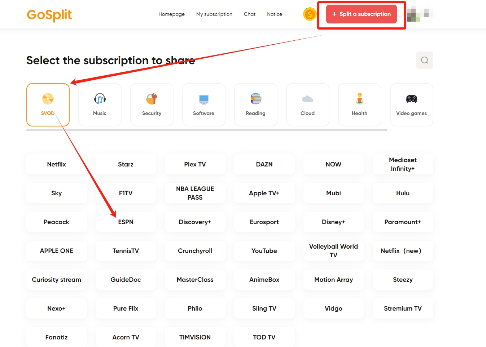Viewport: 486px width, 347px height.
Task: Open My subscription page
Action: (x=214, y=14)
